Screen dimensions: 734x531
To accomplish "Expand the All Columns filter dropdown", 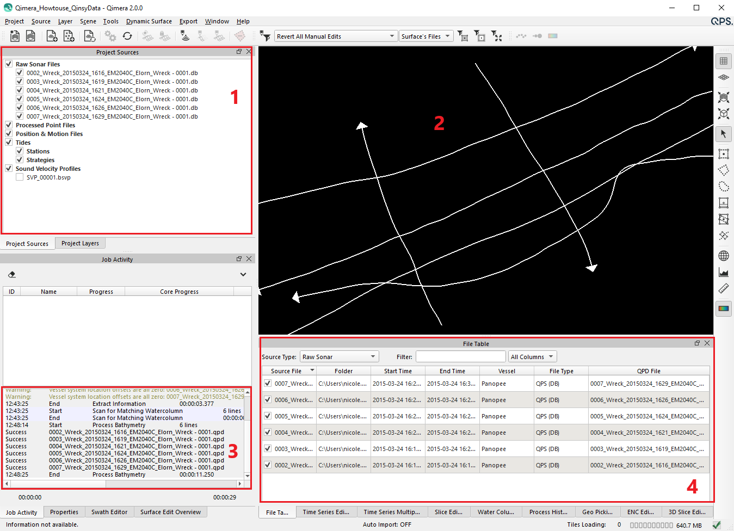I will (x=532, y=357).
